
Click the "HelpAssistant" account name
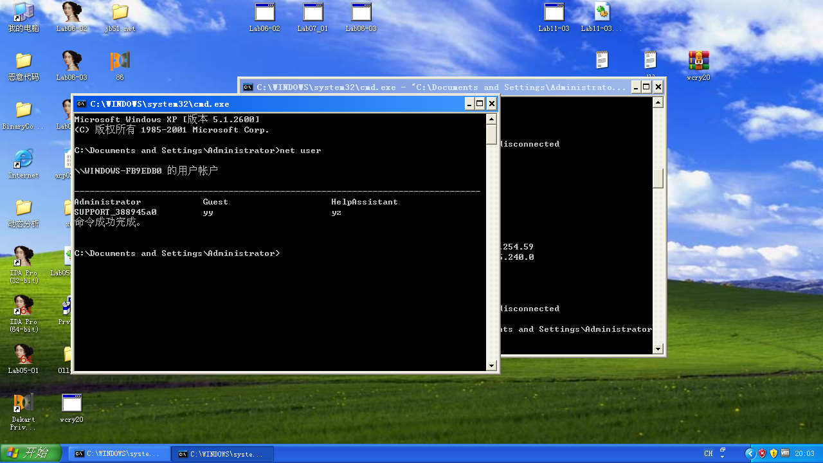click(365, 202)
